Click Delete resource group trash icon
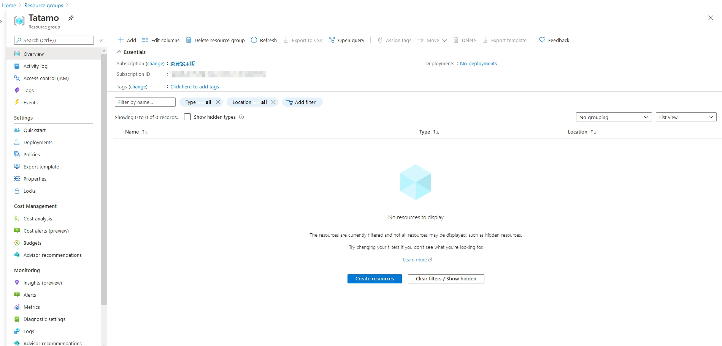This screenshot has width=722, height=346. tap(189, 40)
